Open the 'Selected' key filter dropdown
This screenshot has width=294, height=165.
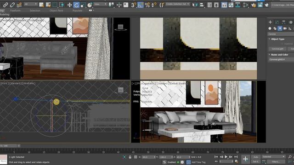[274, 157]
